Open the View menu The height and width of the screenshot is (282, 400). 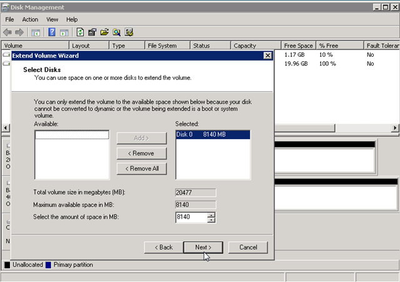[x=52, y=19]
